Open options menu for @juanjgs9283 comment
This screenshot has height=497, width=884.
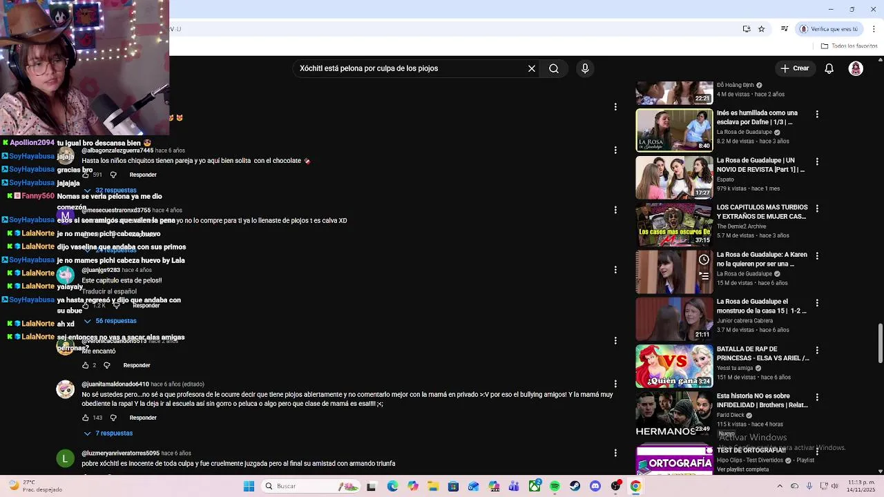point(615,270)
